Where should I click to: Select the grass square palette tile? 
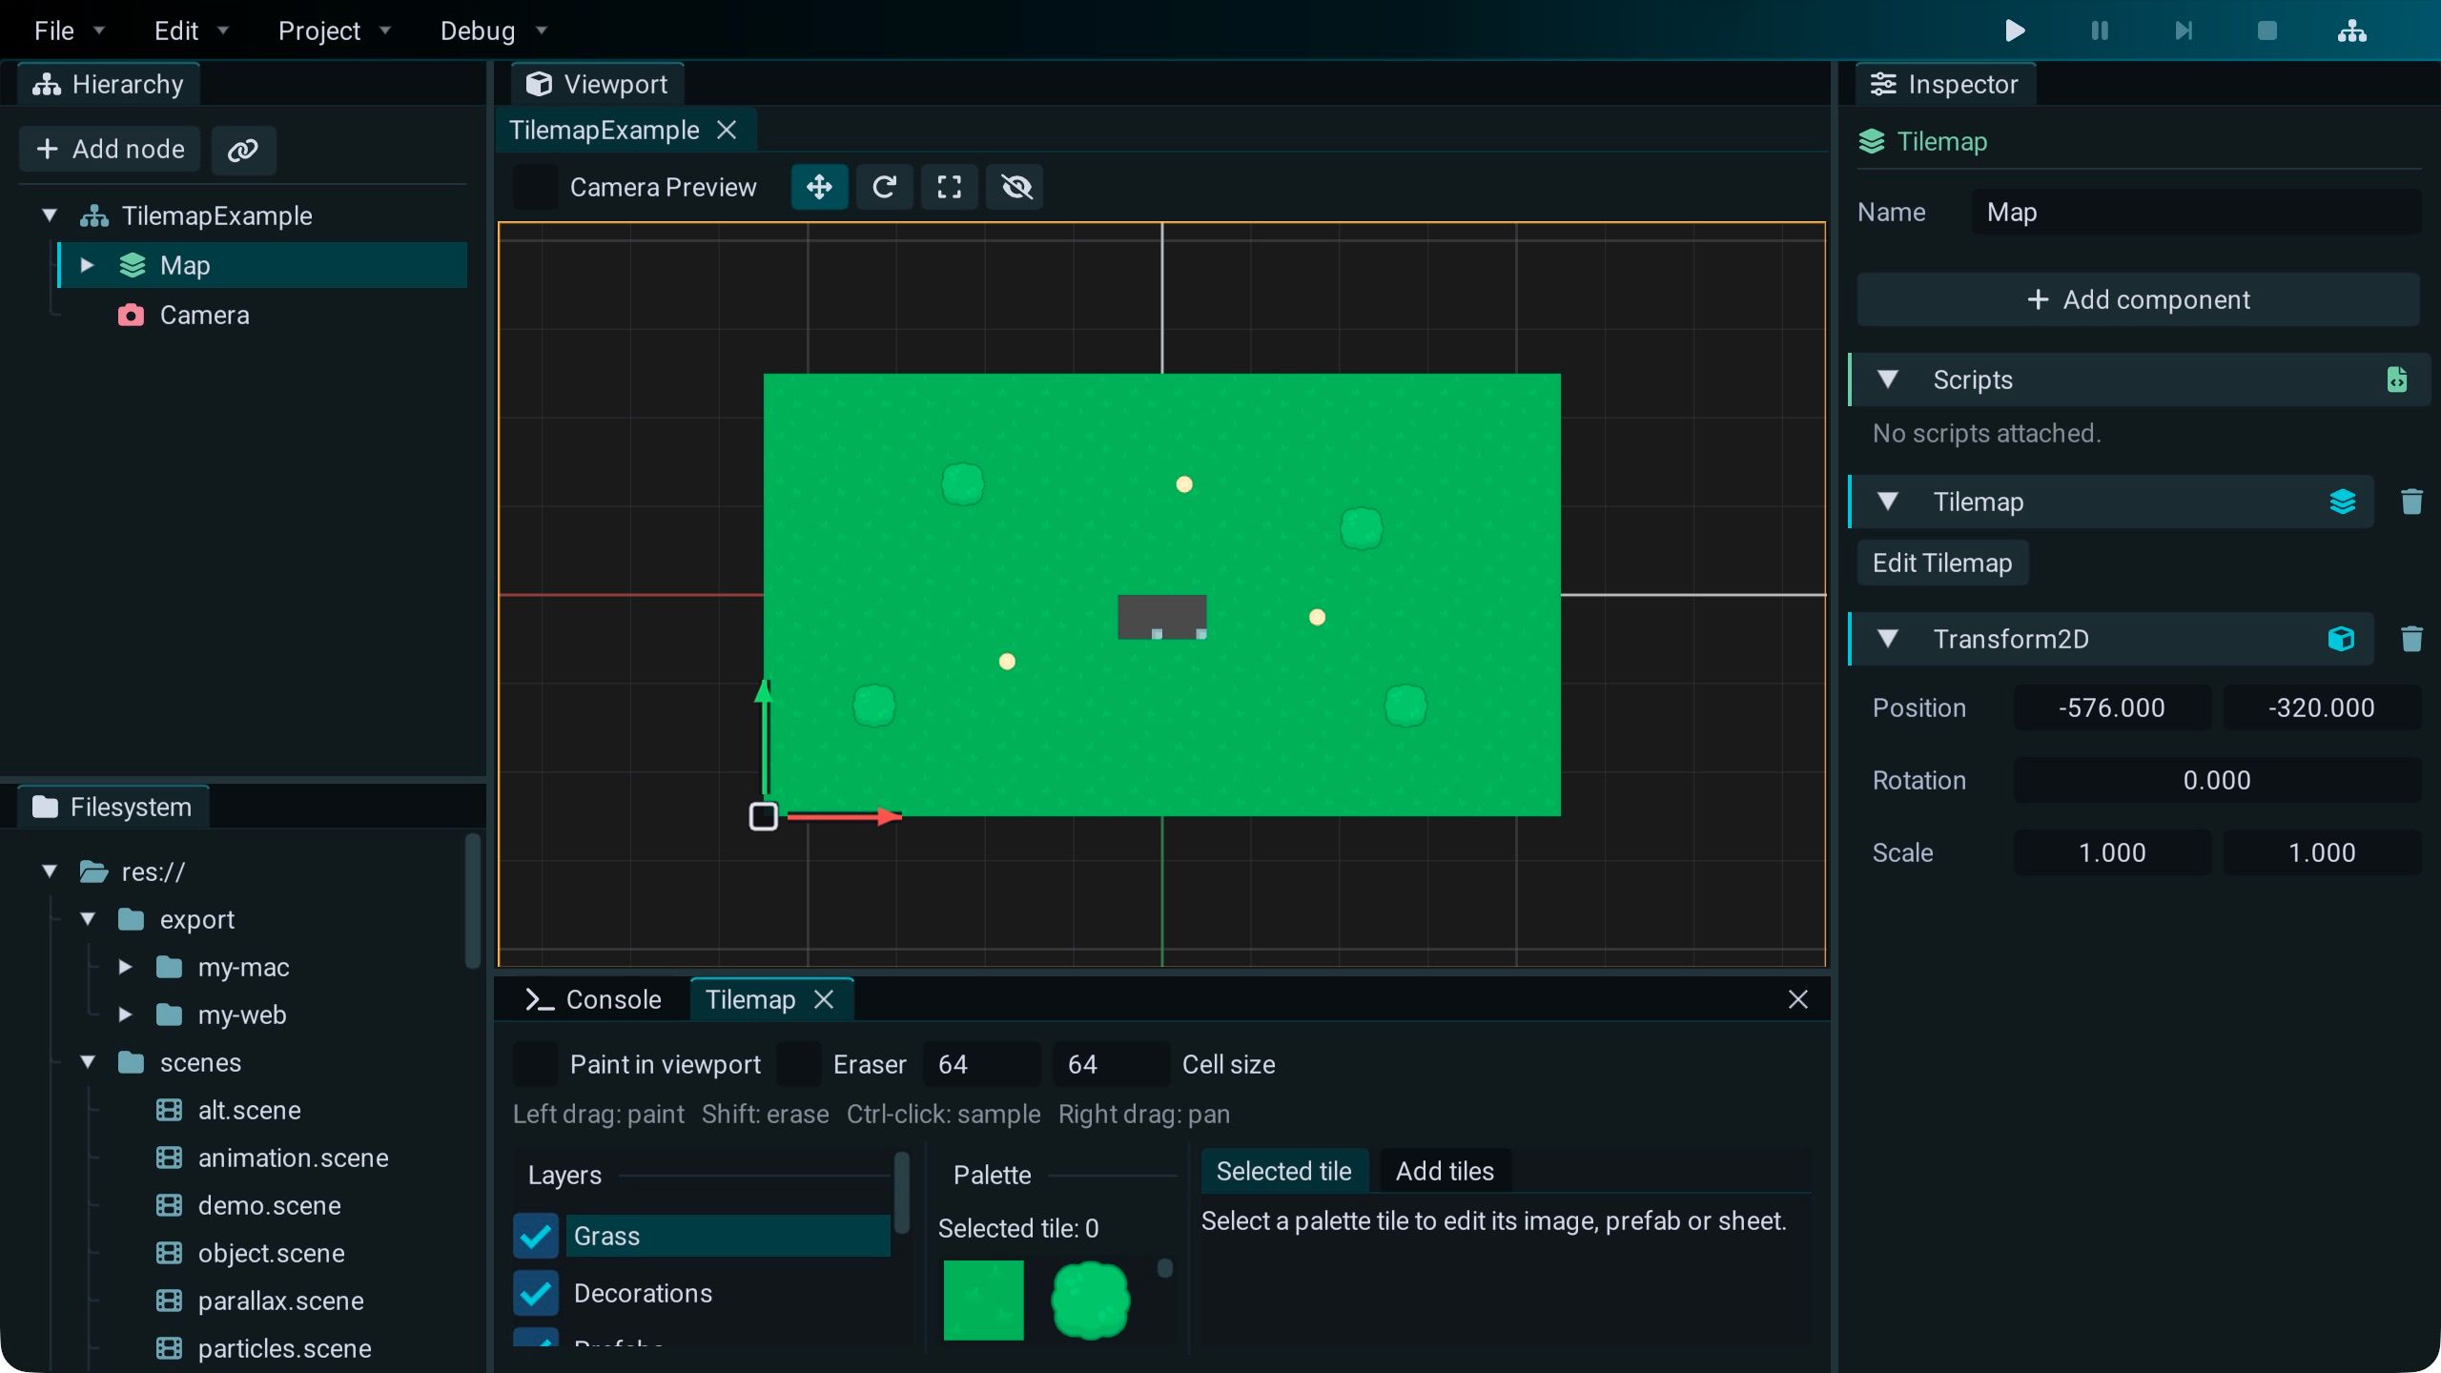(x=983, y=1301)
